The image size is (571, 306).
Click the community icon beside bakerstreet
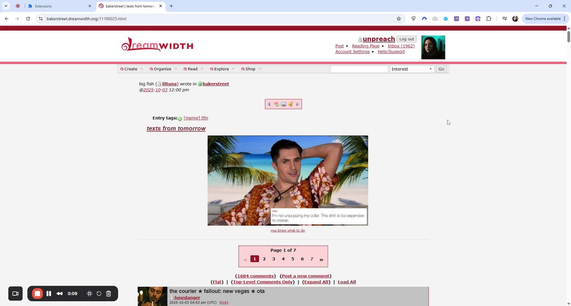click(x=200, y=84)
